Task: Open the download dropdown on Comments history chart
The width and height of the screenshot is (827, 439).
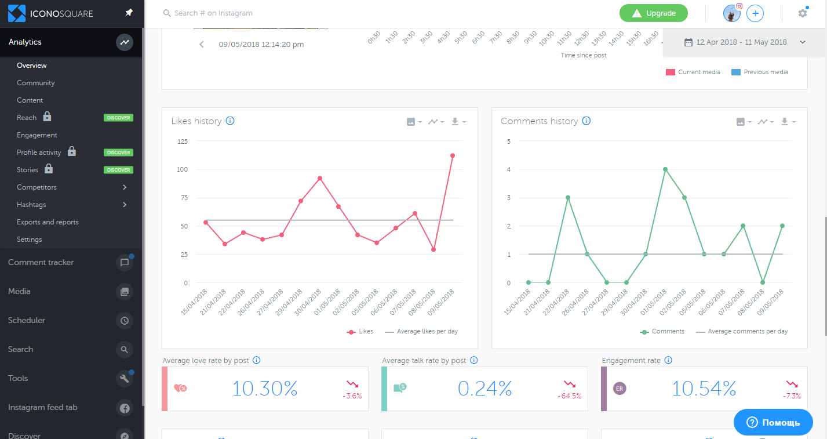Action: pos(788,122)
